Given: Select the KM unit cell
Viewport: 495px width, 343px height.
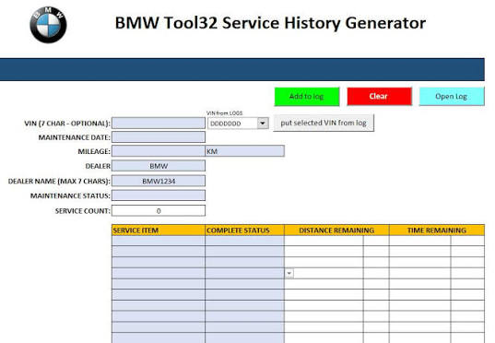Looking at the screenshot, I should coord(244,151).
